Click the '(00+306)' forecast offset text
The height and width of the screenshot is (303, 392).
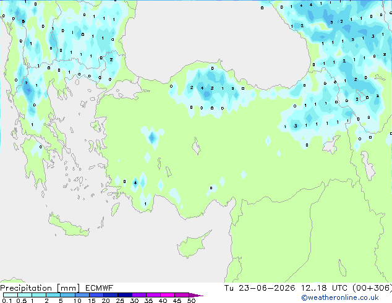[372, 288]
